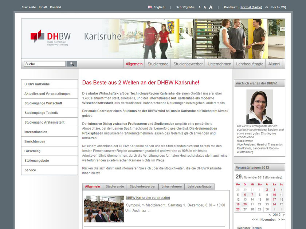Open the Alumni main navigation tab
This screenshot has width=306, height=229.
coord(274,64)
